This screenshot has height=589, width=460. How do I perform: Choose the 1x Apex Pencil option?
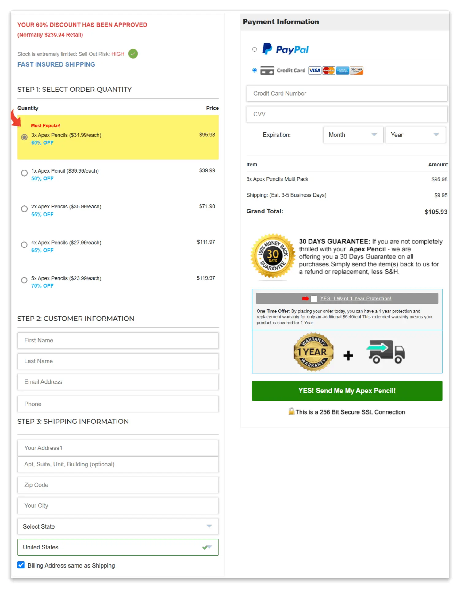pos(24,173)
